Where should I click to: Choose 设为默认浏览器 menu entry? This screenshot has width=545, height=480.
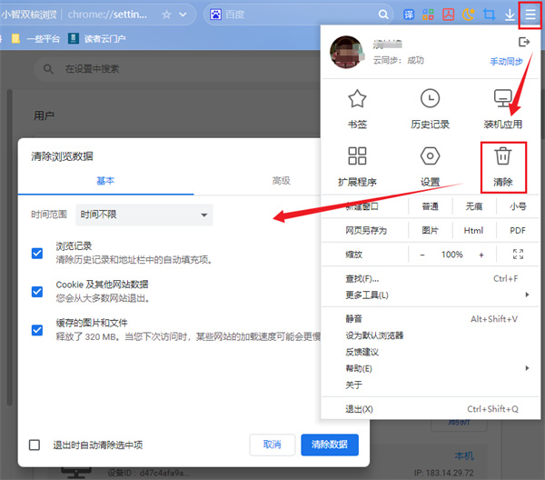pos(431,335)
